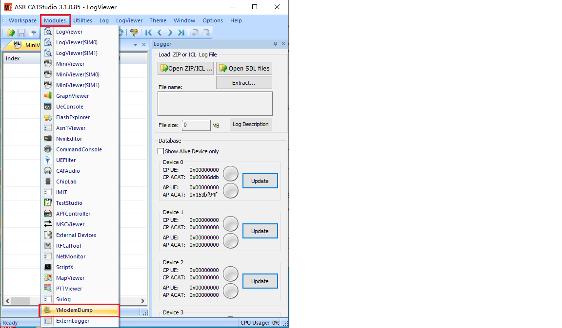Open the Workspace menu

[22, 20]
